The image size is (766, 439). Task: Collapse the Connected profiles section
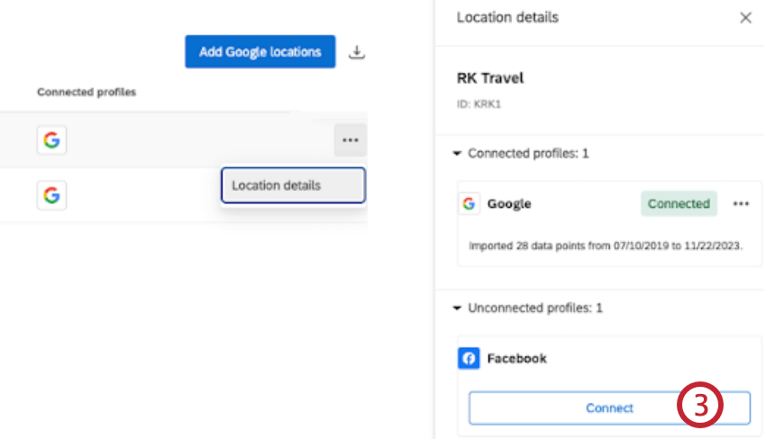click(x=458, y=154)
